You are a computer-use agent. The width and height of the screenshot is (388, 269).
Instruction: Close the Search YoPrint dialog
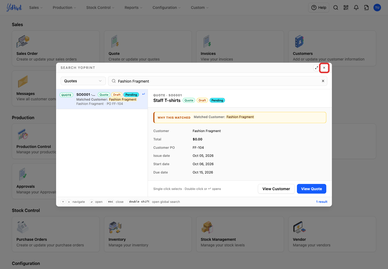(324, 68)
